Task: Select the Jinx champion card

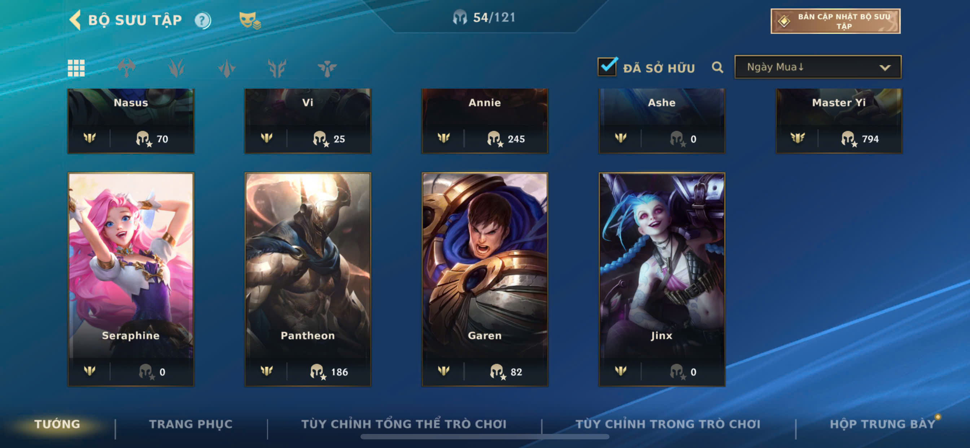Action: [x=662, y=279]
